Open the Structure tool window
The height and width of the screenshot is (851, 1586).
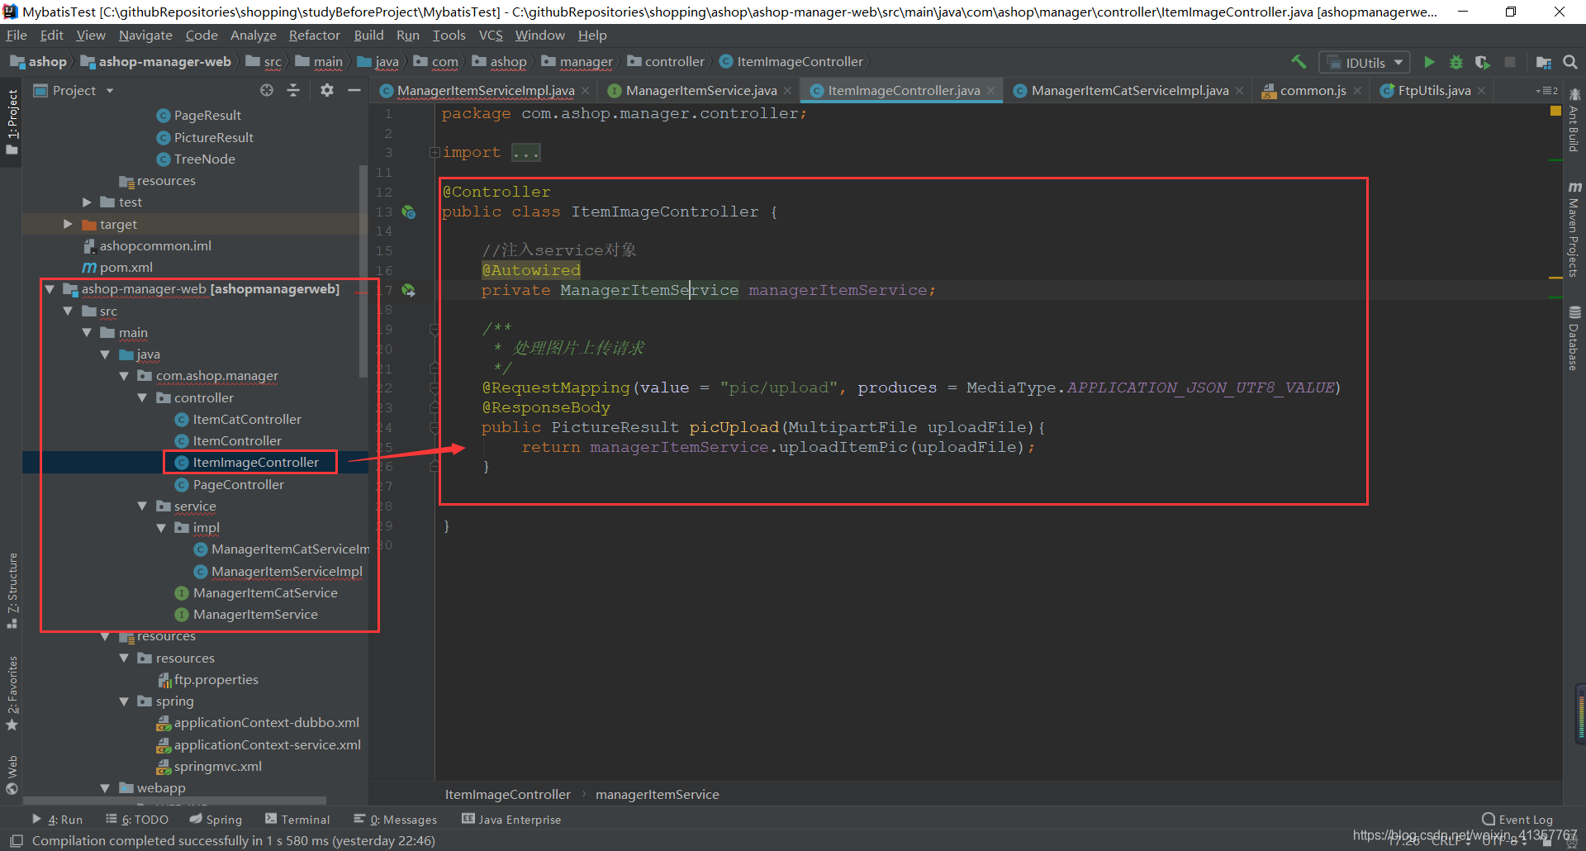(x=12, y=590)
